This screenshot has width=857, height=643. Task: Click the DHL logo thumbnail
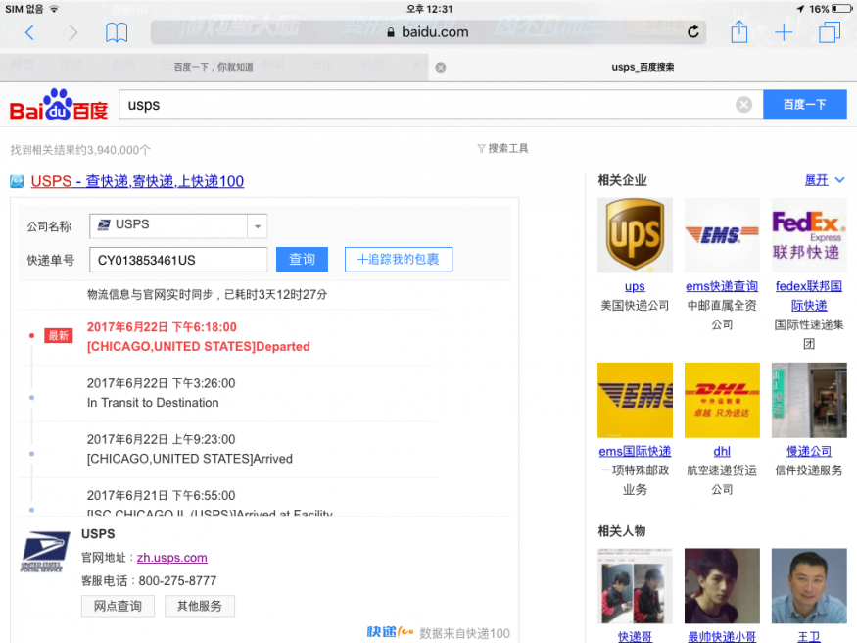pyautogui.click(x=722, y=400)
